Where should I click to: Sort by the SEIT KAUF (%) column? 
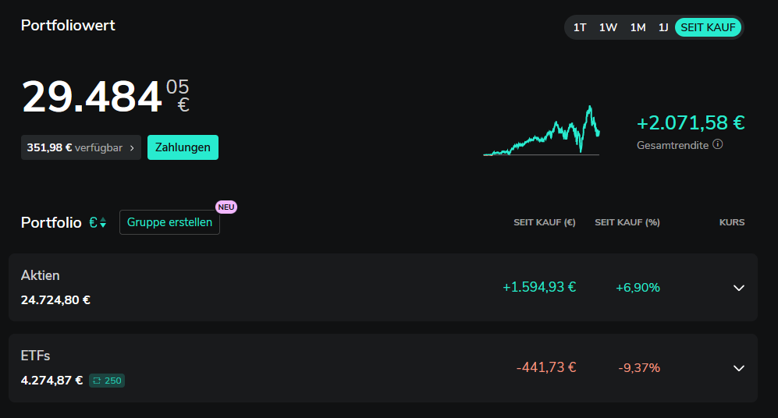point(627,222)
